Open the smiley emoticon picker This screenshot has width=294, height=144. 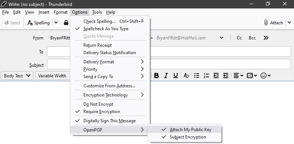coord(265,75)
